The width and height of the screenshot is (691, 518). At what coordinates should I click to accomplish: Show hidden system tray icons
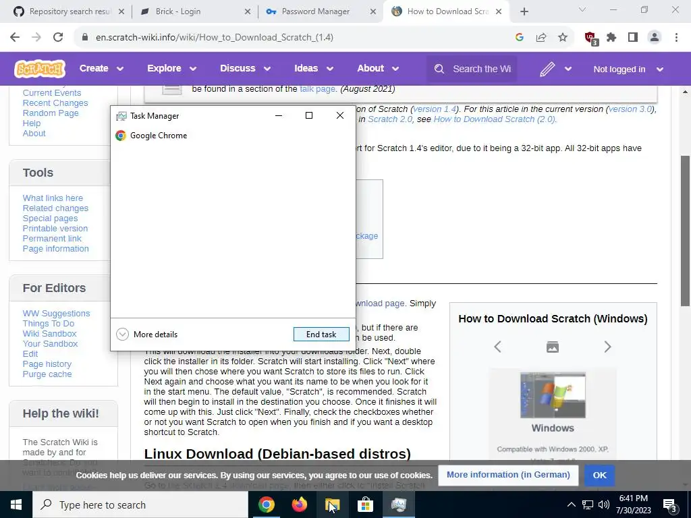point(571,505)
